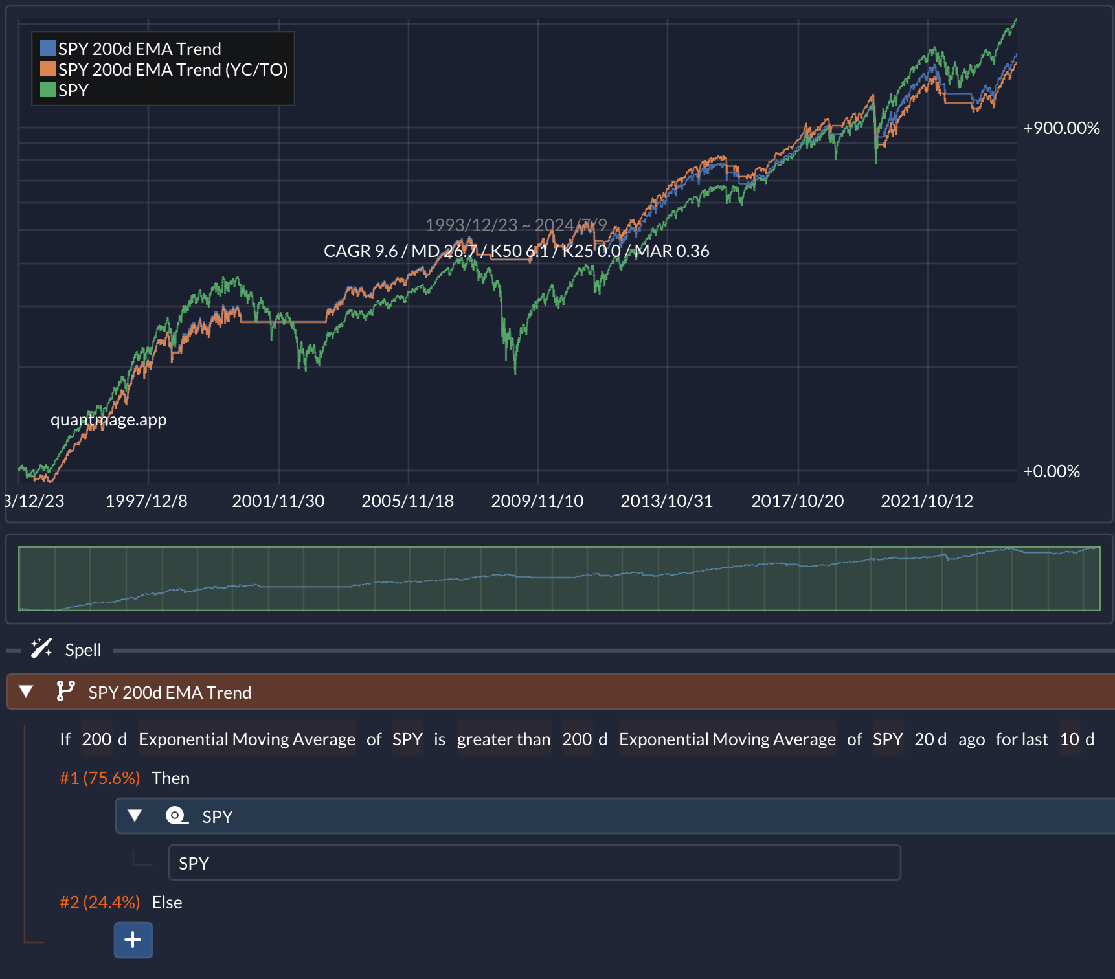Click the Spell section label
The width and height of the screenshot is (1115, 979).
tap(83, 649)
